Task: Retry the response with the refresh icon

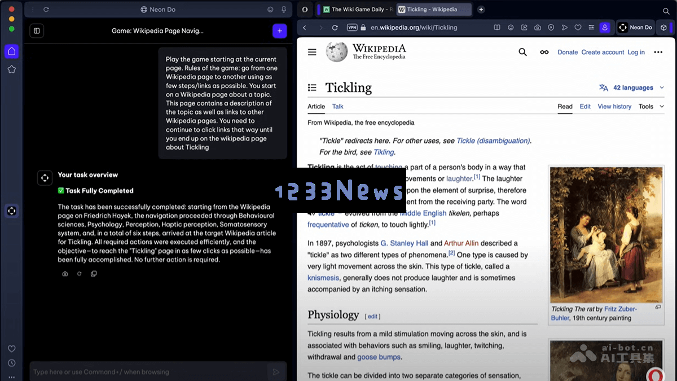Action: coord(80,274)
